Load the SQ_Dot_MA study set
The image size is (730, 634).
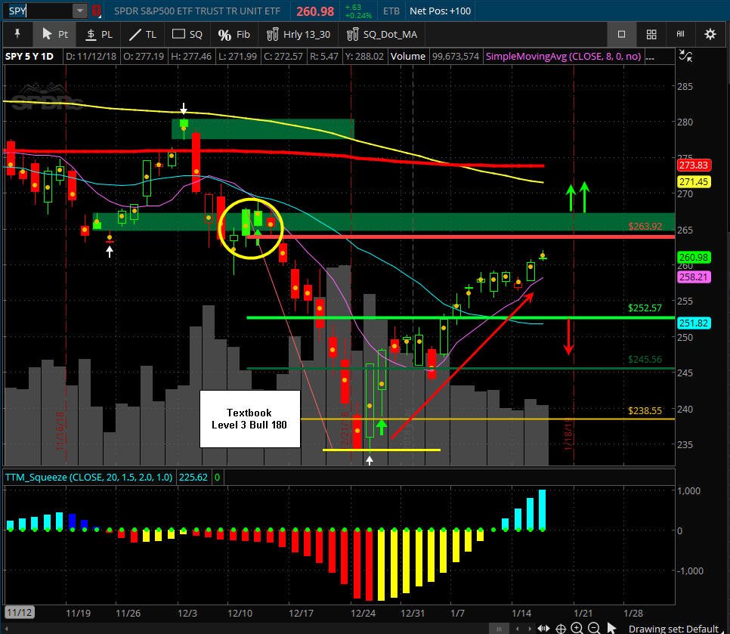point(382,34)
